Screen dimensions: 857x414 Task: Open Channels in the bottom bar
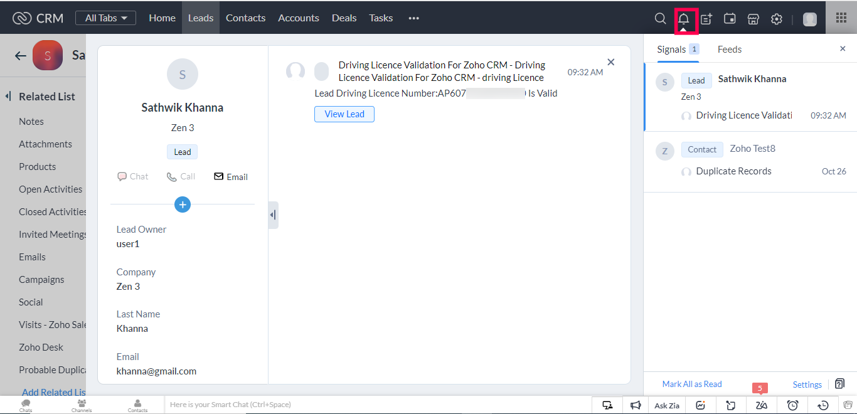pyautogui.click(x=82, y=406)
